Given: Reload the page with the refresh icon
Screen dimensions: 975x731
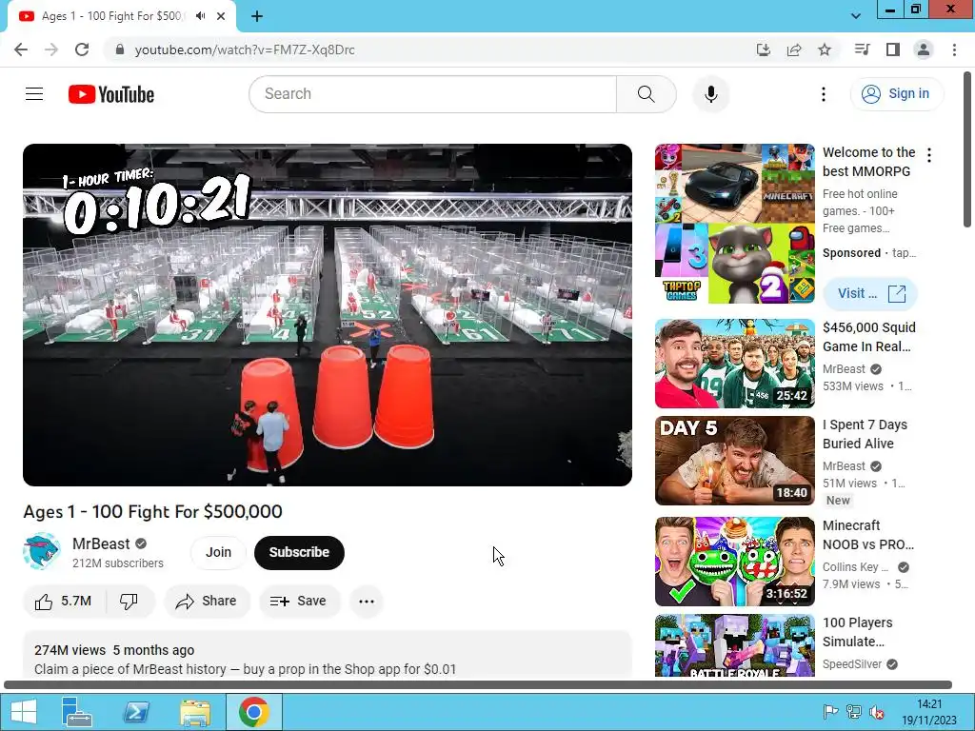Looking at the screenshot, I should point(82,49).
